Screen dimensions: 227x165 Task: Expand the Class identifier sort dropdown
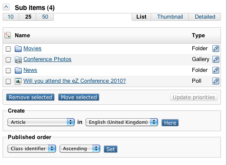pyautogui.click(x=32, y=149)
